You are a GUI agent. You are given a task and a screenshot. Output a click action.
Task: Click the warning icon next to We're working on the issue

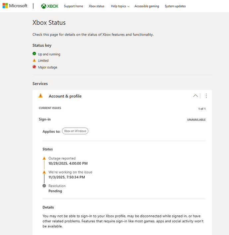coord(44,172)
